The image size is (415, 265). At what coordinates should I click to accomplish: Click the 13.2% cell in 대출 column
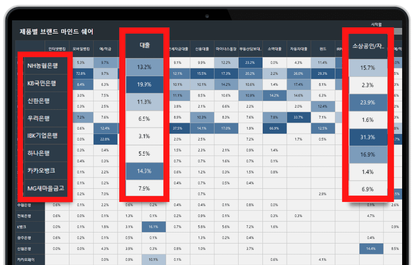pos(144,67)
